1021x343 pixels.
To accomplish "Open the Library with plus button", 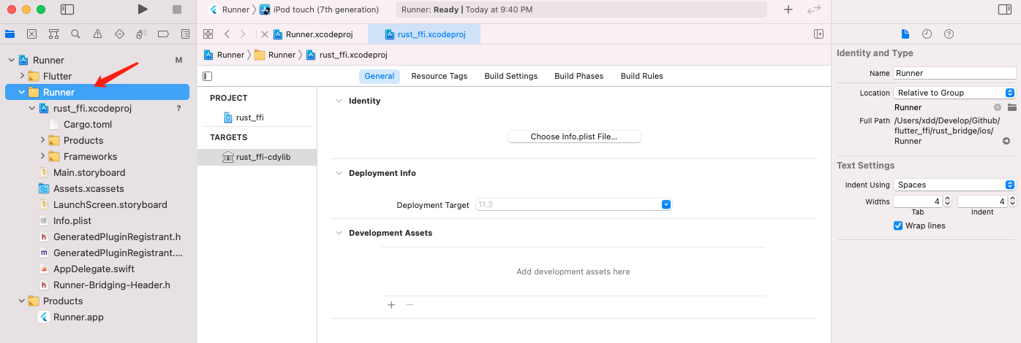I will [x=788, y=9].
